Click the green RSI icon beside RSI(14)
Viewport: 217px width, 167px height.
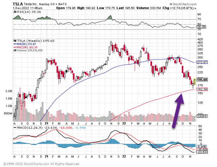coord(15,12)
